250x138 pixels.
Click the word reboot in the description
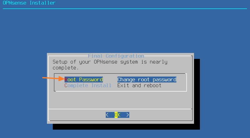click(152, 86)
